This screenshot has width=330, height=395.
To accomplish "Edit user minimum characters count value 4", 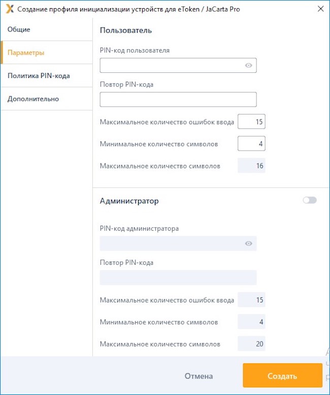I will click(x=251, y=144).
